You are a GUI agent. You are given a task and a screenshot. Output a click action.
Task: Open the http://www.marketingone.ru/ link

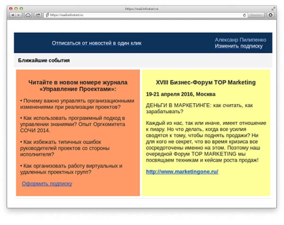(x=182, y=171)
